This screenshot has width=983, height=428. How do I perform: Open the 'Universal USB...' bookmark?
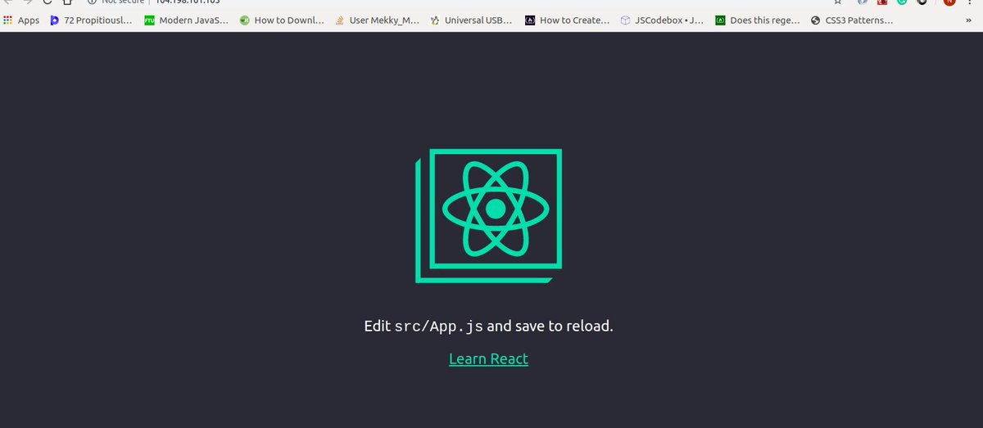click(472, 20)
